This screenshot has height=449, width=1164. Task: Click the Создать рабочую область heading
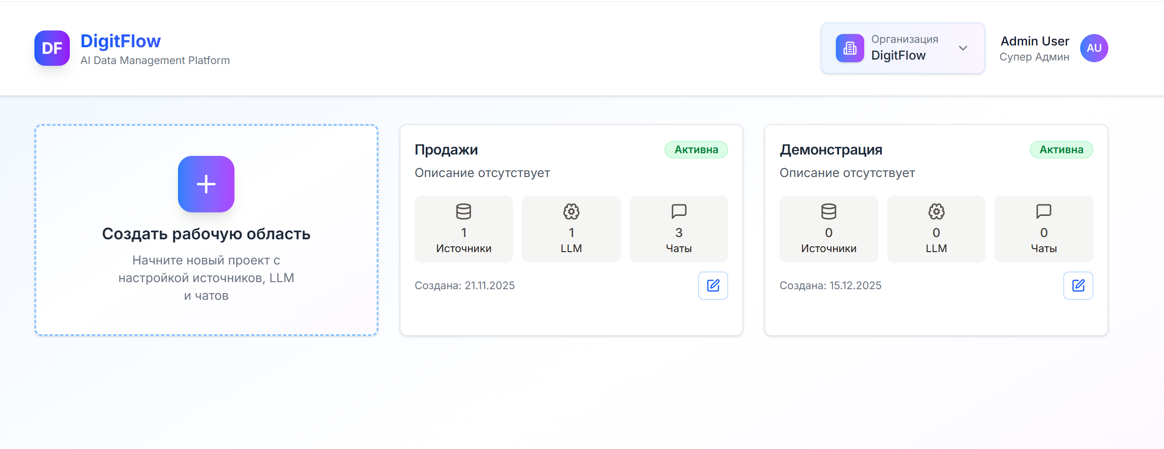click(206, 234)
